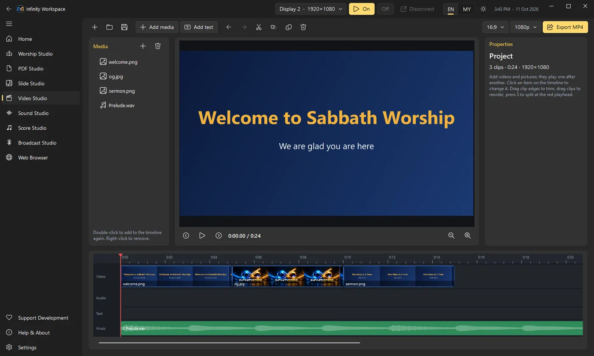Click the trash icon beside the duplicate icon
This screenshot has height=356, width=594.
point(303,27)
